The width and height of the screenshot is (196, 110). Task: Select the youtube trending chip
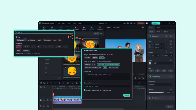coord(59,47)
